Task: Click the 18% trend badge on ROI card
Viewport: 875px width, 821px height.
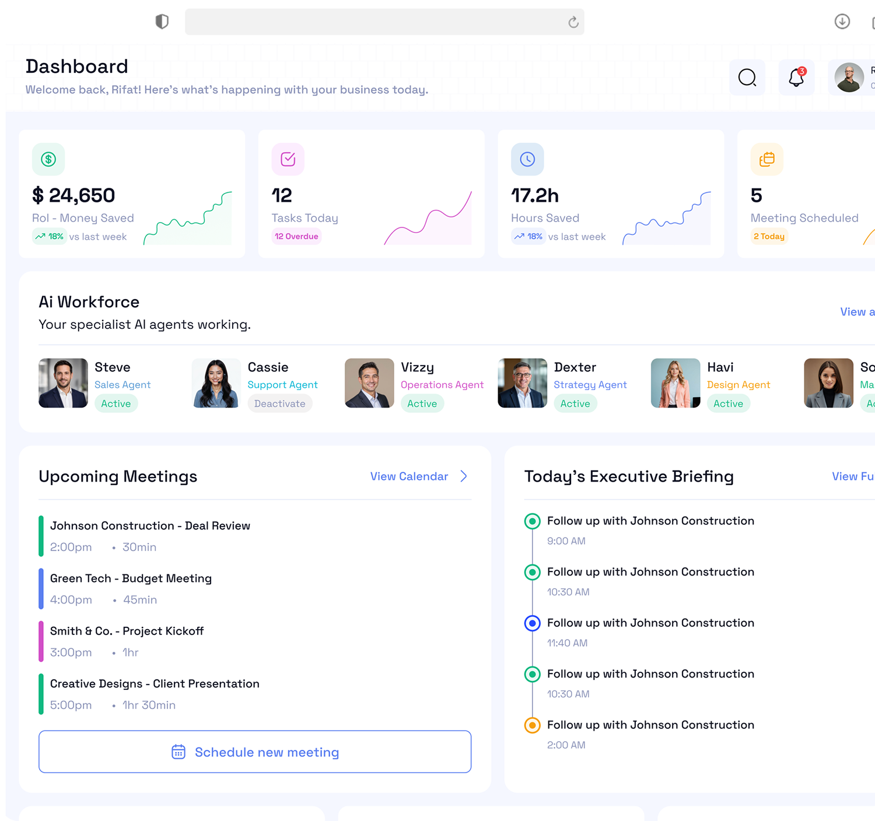Action: click(x=49, y=236)
